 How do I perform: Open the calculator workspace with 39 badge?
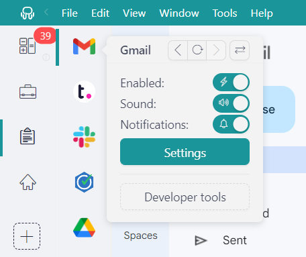pos(28,46)
